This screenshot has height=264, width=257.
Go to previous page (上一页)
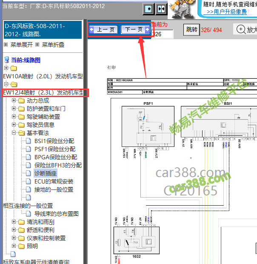(103, 30)
